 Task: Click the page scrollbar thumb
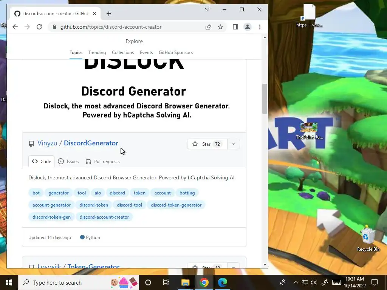(x=265, y=99)
